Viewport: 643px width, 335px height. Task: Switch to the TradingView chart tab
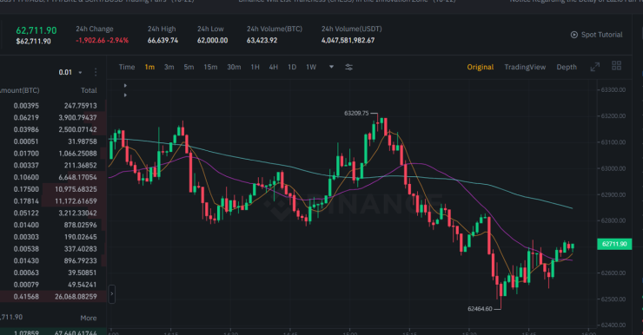[525, 67]
